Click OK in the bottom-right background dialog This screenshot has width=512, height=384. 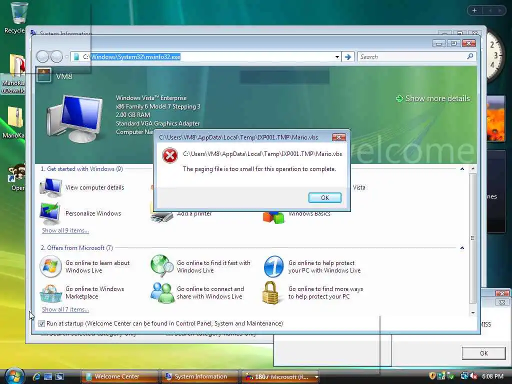pos(483,353)
